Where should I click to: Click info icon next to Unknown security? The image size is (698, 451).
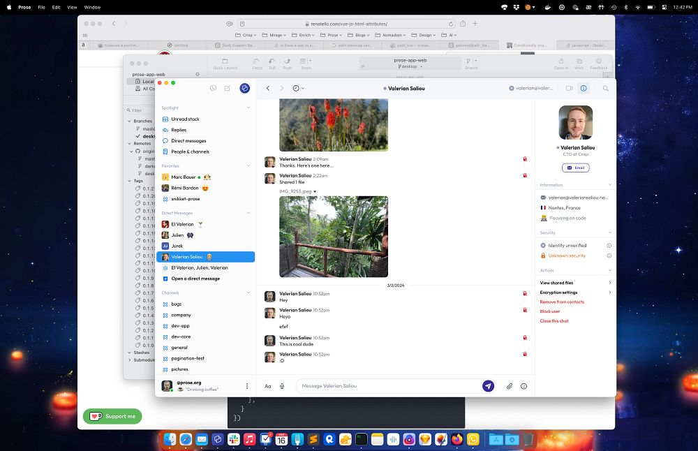pos(609,256)
